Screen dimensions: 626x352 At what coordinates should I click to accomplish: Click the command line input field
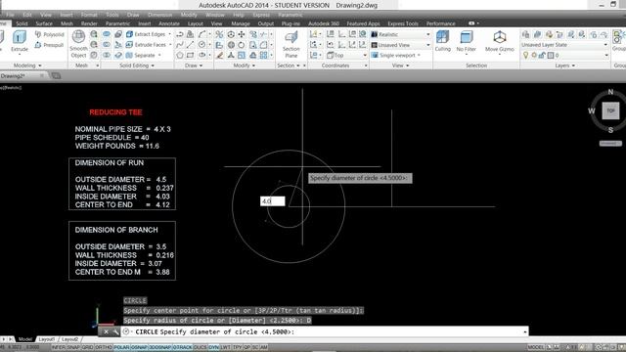tap(324, 331)
